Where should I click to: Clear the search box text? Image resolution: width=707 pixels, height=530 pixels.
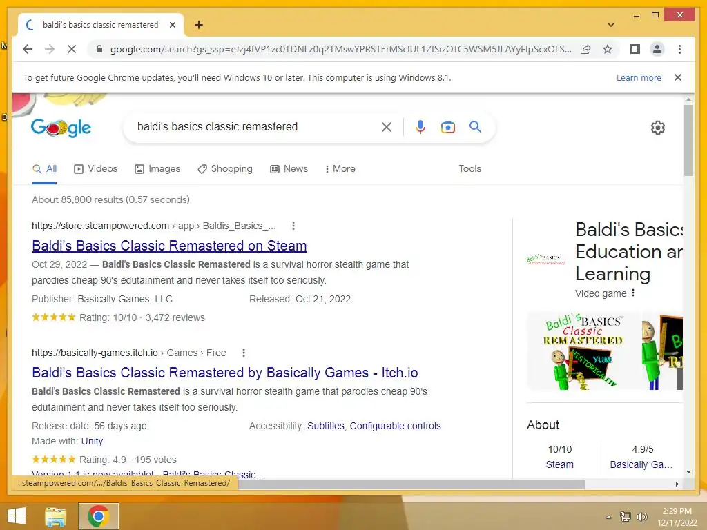[387, 127]
